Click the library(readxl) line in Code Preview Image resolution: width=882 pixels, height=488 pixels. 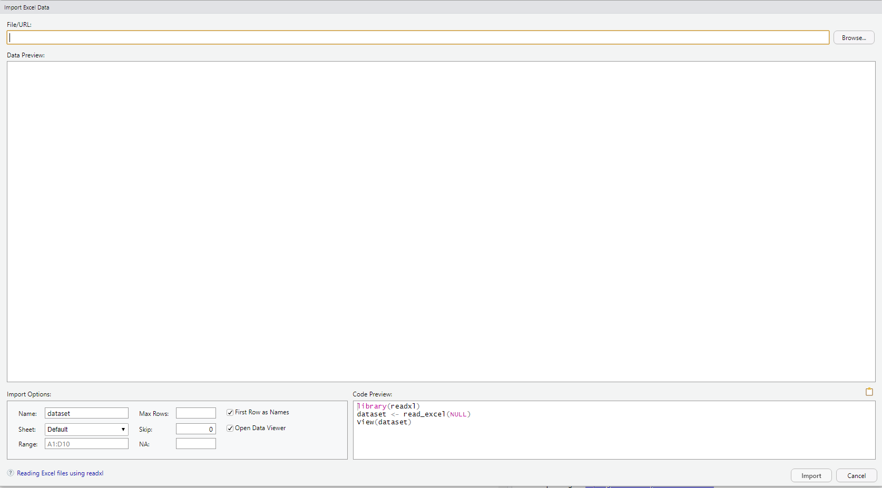[388, 406]
